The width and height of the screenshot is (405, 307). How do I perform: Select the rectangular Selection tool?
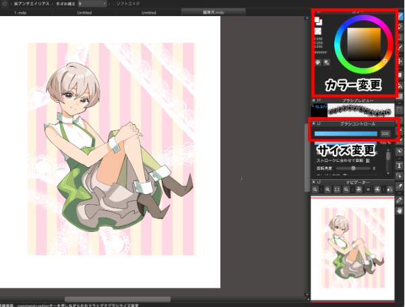(x=400, y=111)
